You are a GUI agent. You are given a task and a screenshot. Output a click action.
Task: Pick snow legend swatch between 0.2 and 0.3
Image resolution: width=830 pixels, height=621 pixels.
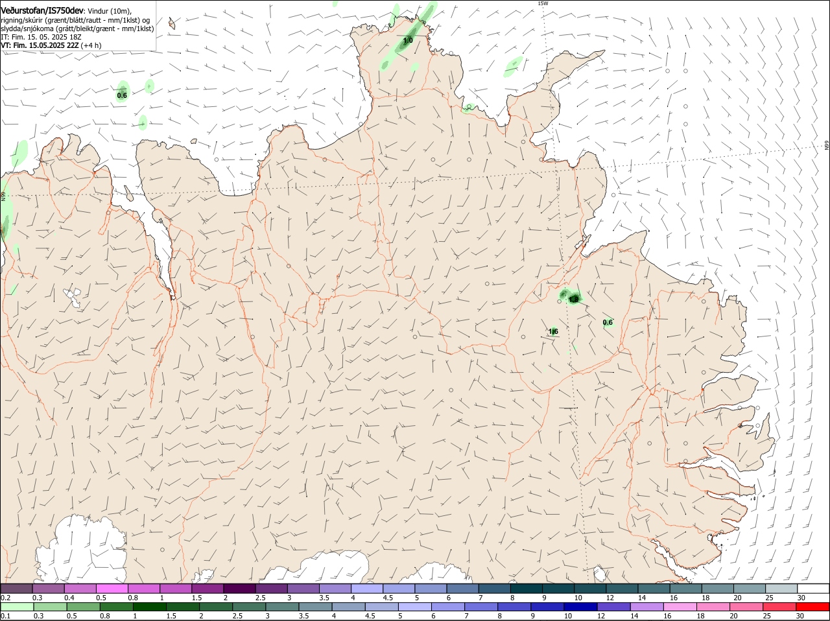click(x=16, y=589)
